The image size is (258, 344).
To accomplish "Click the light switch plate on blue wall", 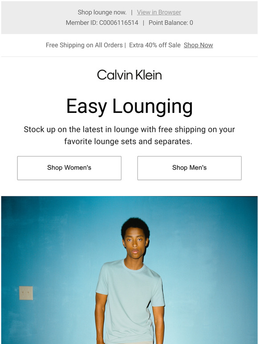I will (x=26, y=293).
